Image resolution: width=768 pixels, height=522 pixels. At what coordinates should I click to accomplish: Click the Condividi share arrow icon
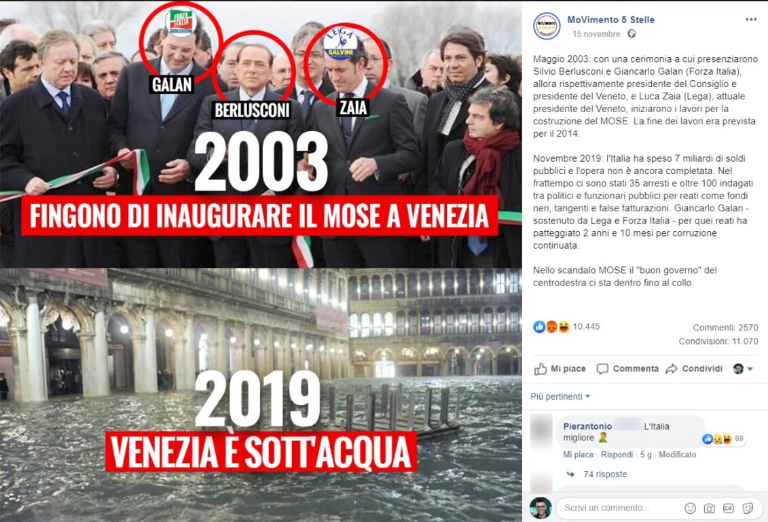672,369
